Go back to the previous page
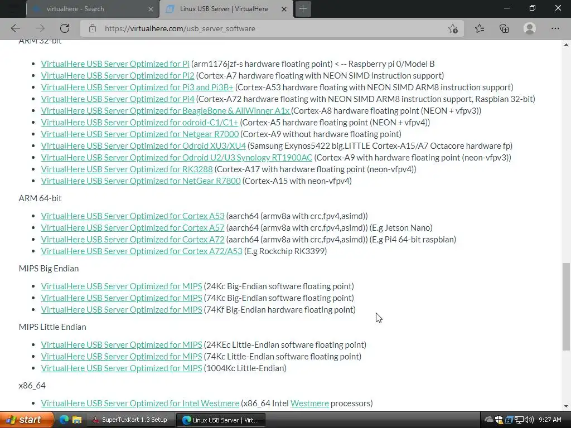 pyautogui.click(x=15, y=28)
